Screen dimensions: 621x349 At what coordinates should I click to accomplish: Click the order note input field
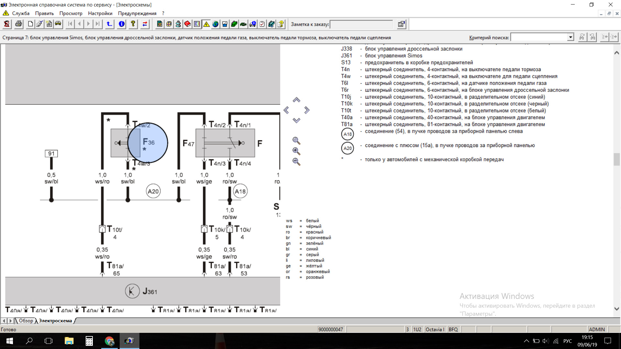[x=361, y=24]
